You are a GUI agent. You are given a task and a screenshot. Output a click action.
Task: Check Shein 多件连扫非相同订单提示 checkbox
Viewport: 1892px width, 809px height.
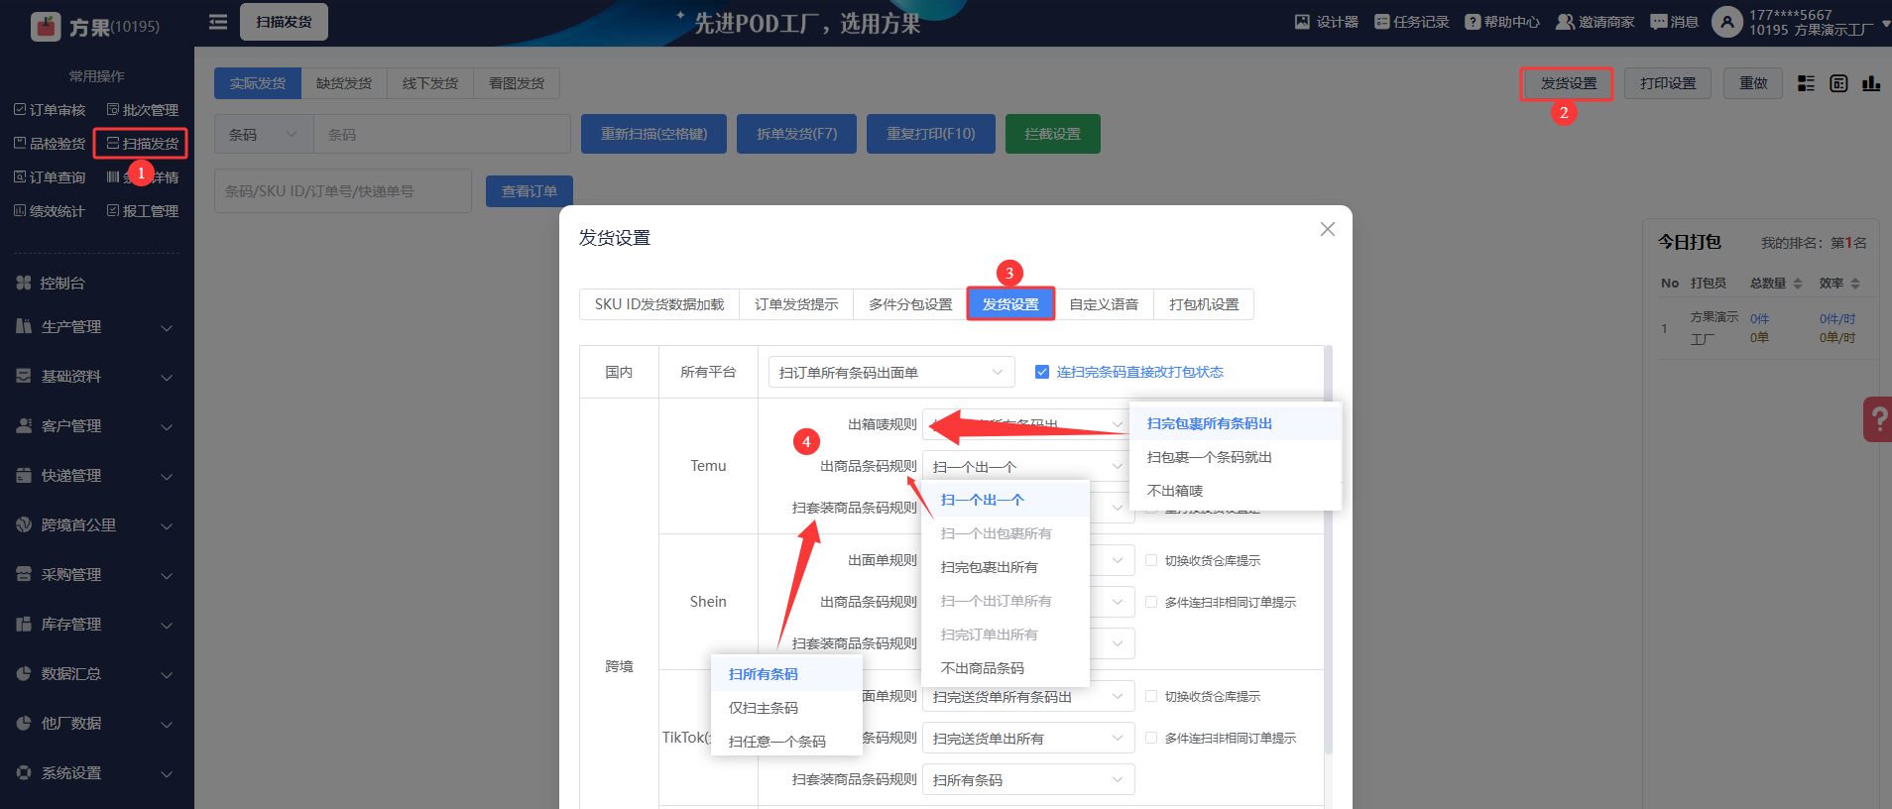(x=1151, y=602)
